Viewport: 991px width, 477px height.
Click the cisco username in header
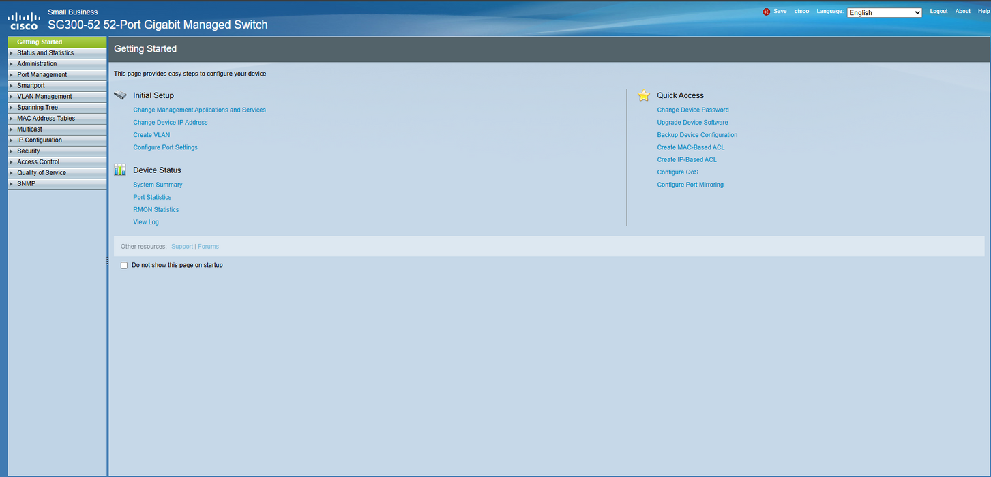801,12
